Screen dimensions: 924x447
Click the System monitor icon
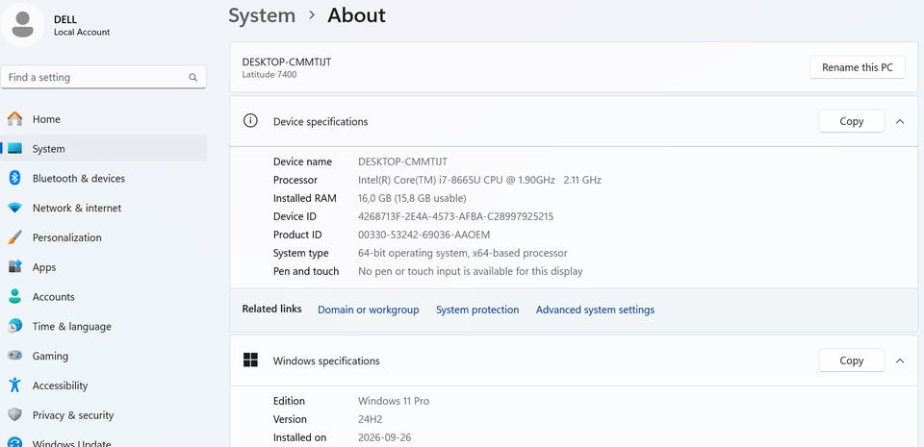pyautogui.click(x=14, y=149)
